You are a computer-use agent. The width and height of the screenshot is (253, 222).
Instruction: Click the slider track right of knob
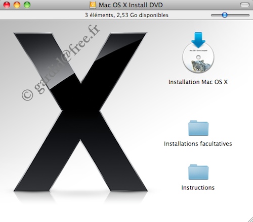238,15
